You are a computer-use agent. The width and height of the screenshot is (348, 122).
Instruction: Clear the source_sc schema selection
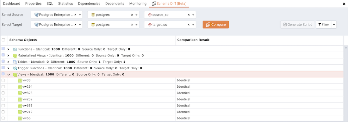189,15
